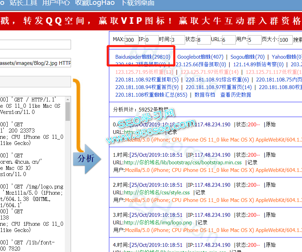Click 220.181.108权重蜘蛛汇总(855) link

(151, 95)
